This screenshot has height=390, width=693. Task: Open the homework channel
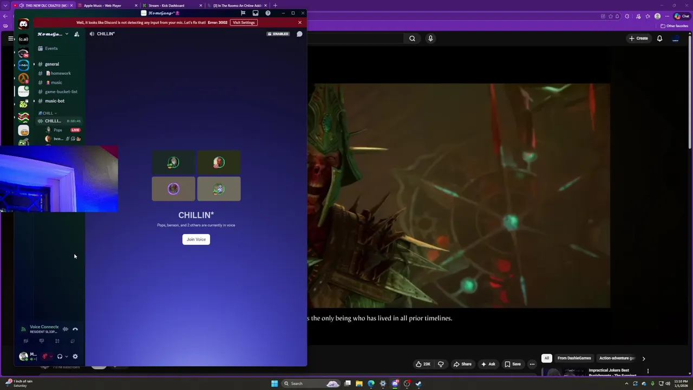tap(58, 73)
